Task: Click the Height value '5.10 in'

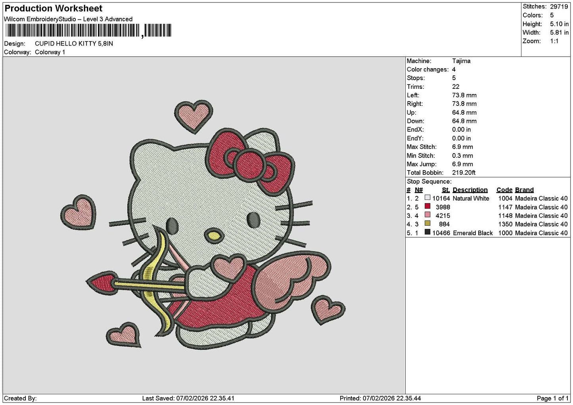Action: [559, 24]
